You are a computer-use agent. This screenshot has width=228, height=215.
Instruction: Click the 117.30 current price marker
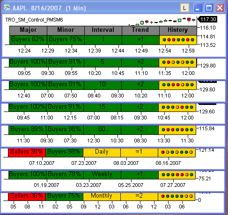pos(207,19)
